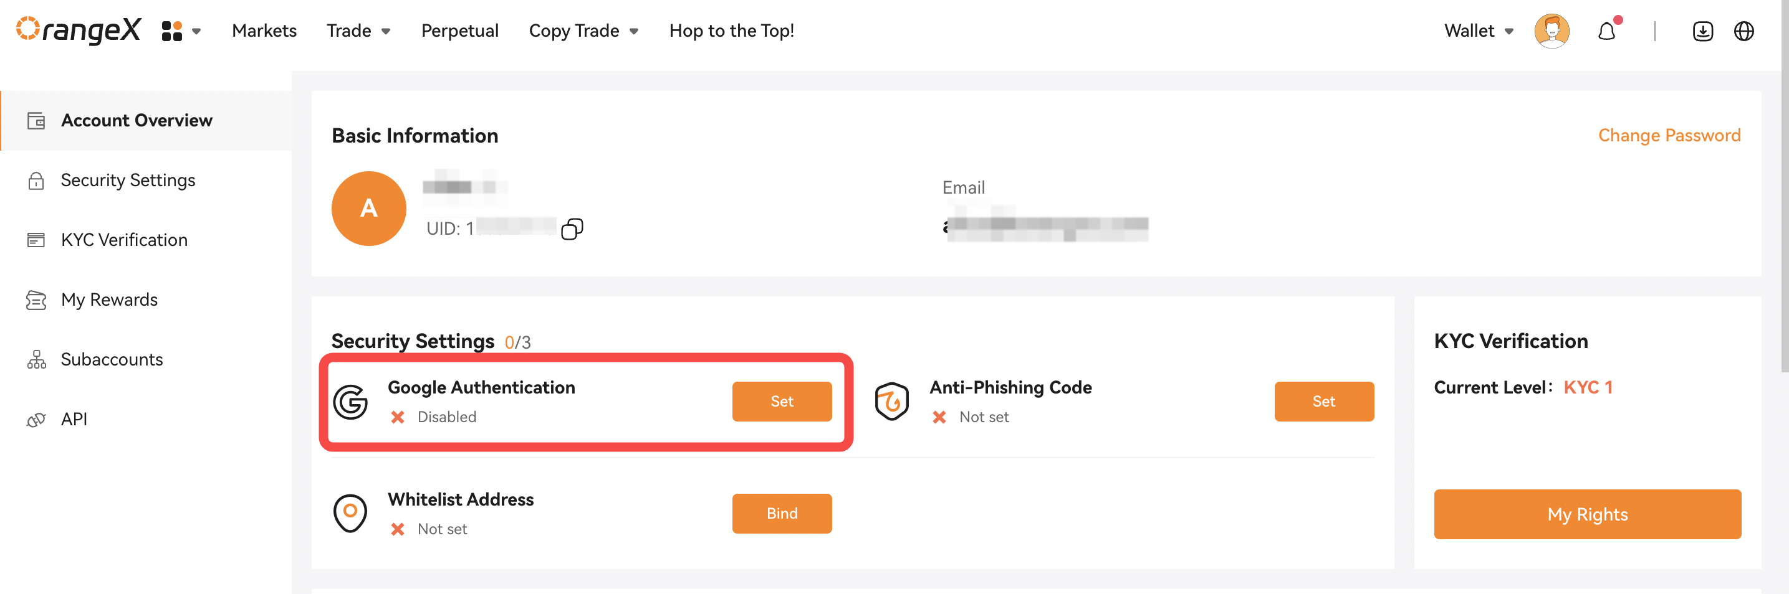Copy the UID using the copy icon
Screen dimensions: 1789x594
click(x=572, y=229)
